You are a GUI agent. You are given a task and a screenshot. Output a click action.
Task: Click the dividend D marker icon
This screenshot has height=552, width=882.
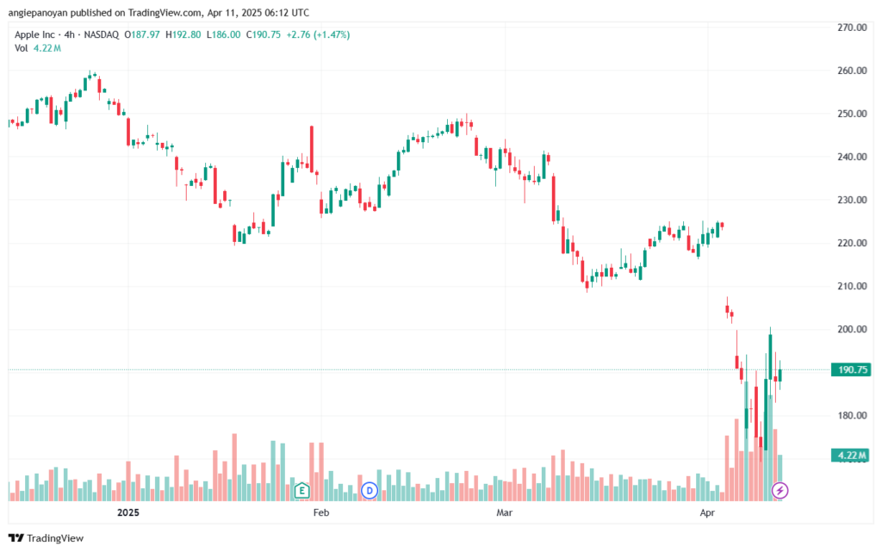click(370, 491)
